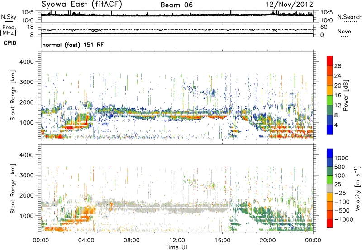This screenshot has width=362, height=250.
Task: Click the '-1000' tick on the Velocity scale
Action: [x=344, y=219]
